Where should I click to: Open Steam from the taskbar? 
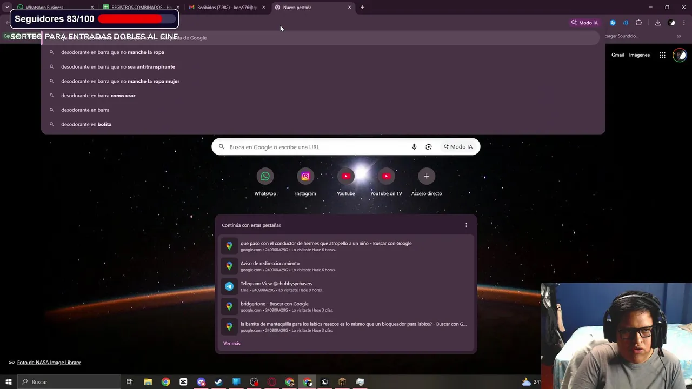tap(218, 382)
